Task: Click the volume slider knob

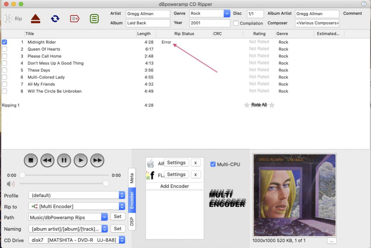Action: 106,184
